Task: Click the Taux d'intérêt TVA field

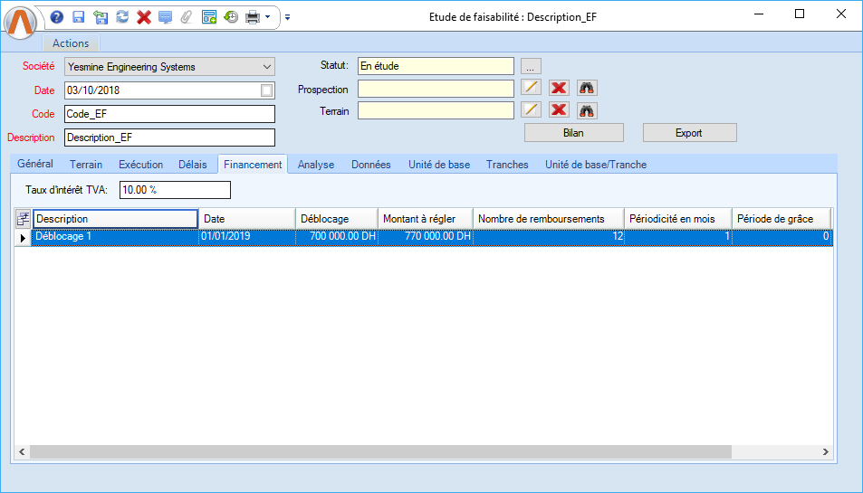Action: (x=175, y=190)
